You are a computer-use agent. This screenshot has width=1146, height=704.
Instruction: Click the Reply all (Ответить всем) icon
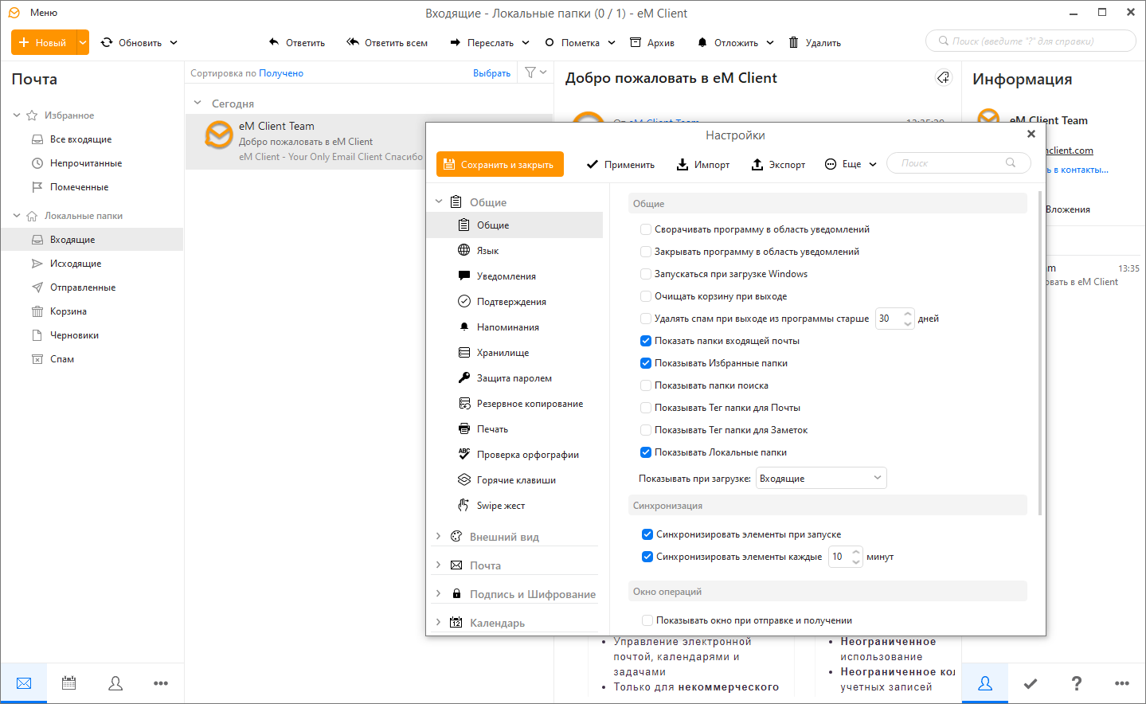point(353,42)
